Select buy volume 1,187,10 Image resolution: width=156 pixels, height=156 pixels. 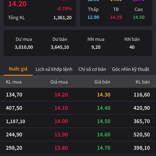point(16,121)
